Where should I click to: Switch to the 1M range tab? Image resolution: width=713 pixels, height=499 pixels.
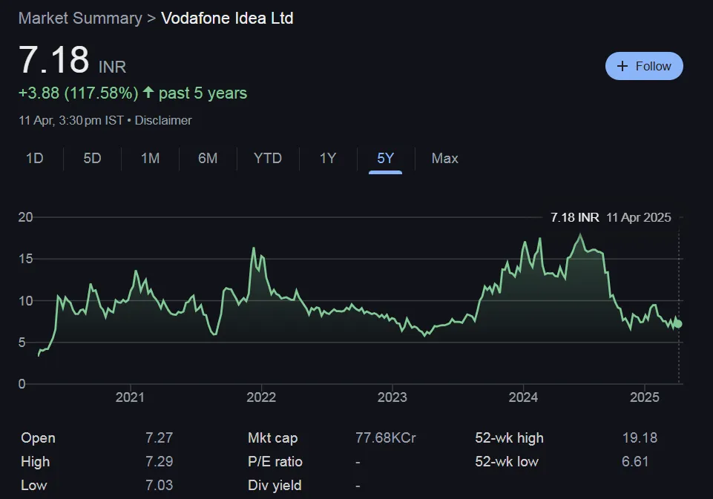pyautogui.click(x=150, y=158)
